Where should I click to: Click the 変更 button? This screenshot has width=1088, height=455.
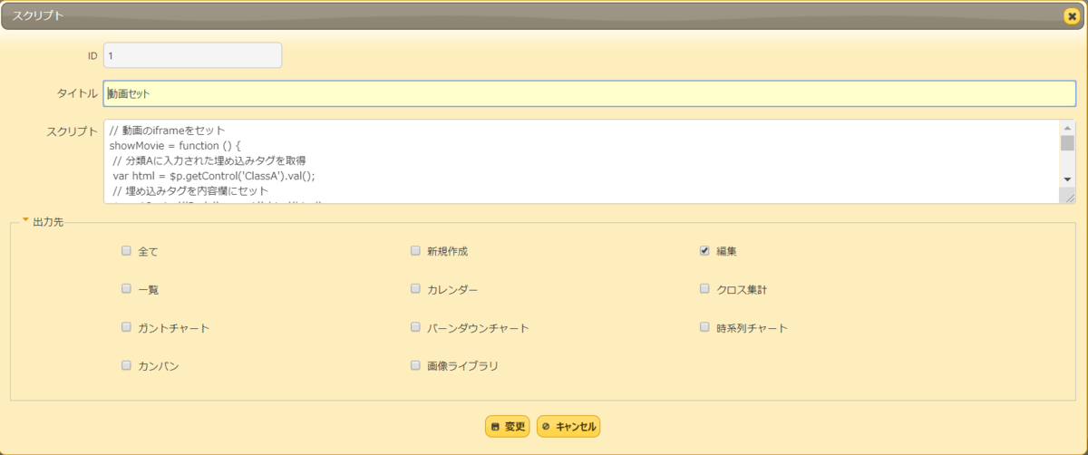point(507,426)
